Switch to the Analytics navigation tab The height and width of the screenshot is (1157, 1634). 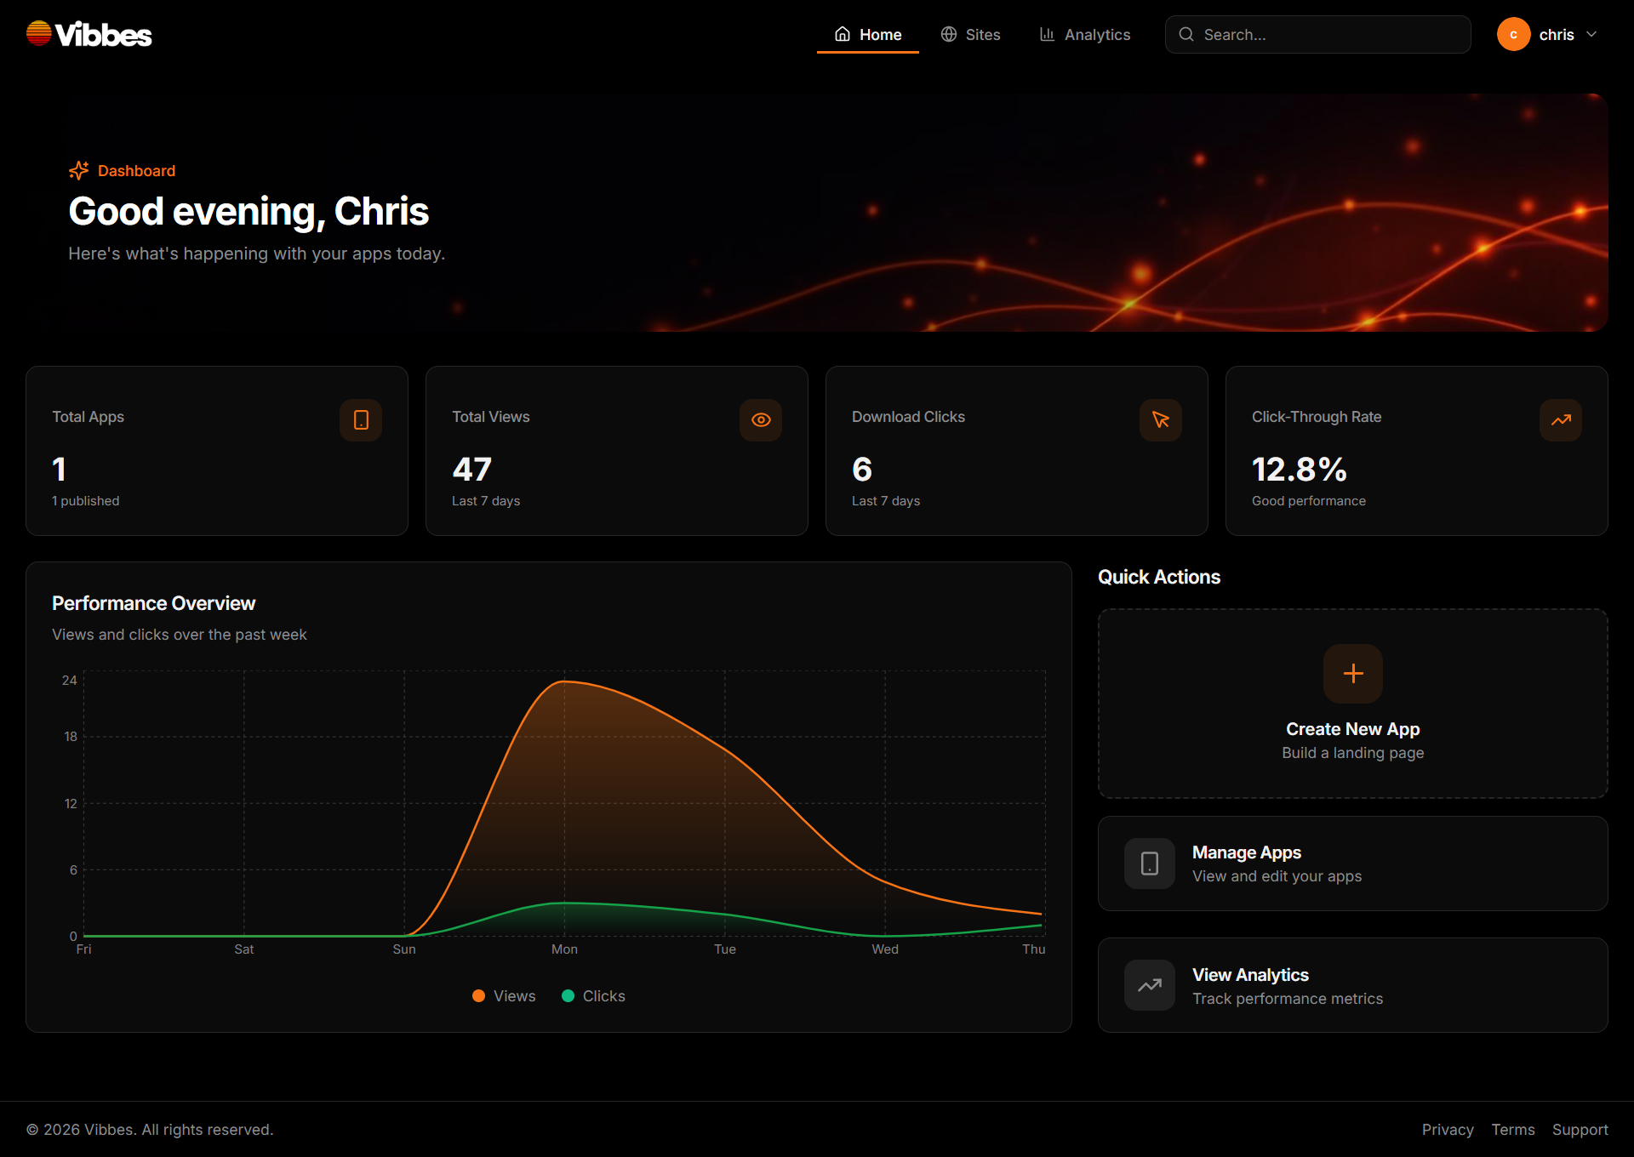pos(1085,34)
